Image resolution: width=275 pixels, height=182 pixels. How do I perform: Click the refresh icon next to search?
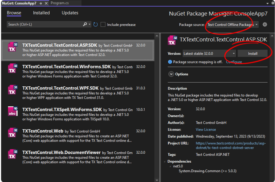click(x=95, y=25)
